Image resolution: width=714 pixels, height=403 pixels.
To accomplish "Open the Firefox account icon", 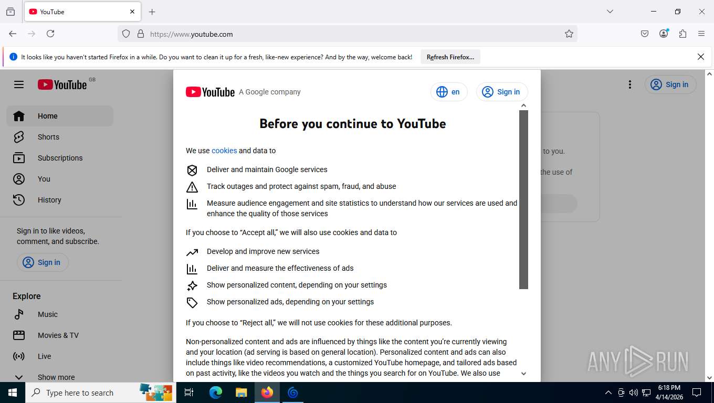I will (664, 34).
